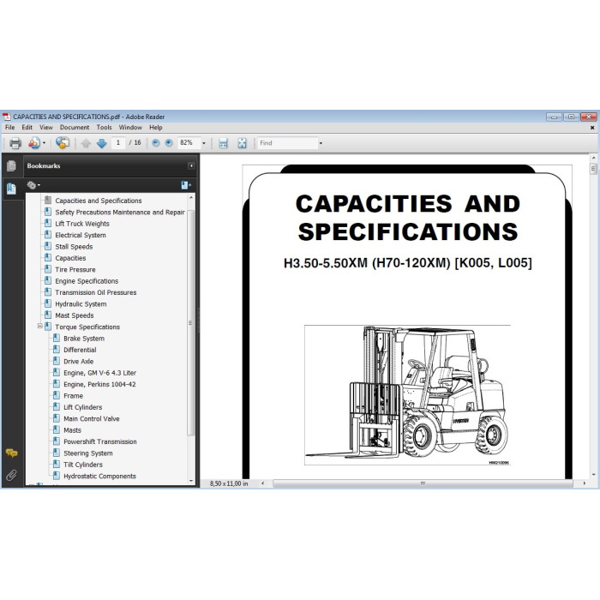Open Electrical System bookmark
This screenshot has width=600, height=600.
tap(81, 235)
